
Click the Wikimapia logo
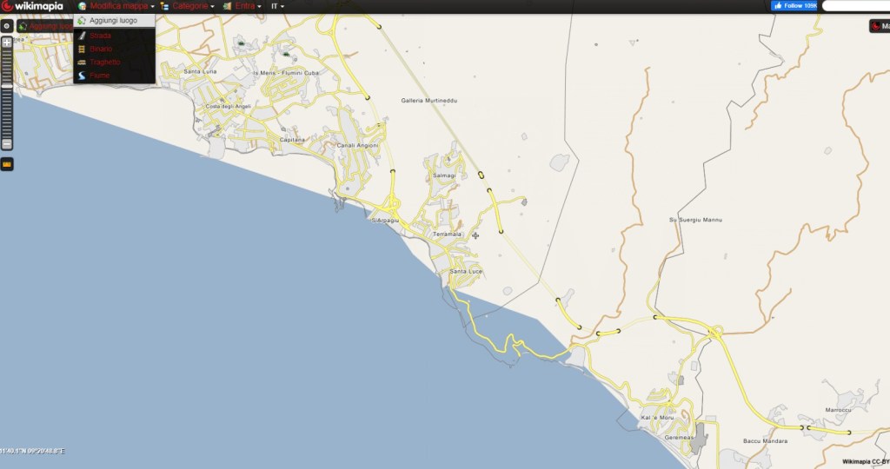[x=32, y=6]
